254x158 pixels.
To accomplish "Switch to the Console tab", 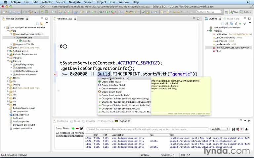I will [89, 121].
